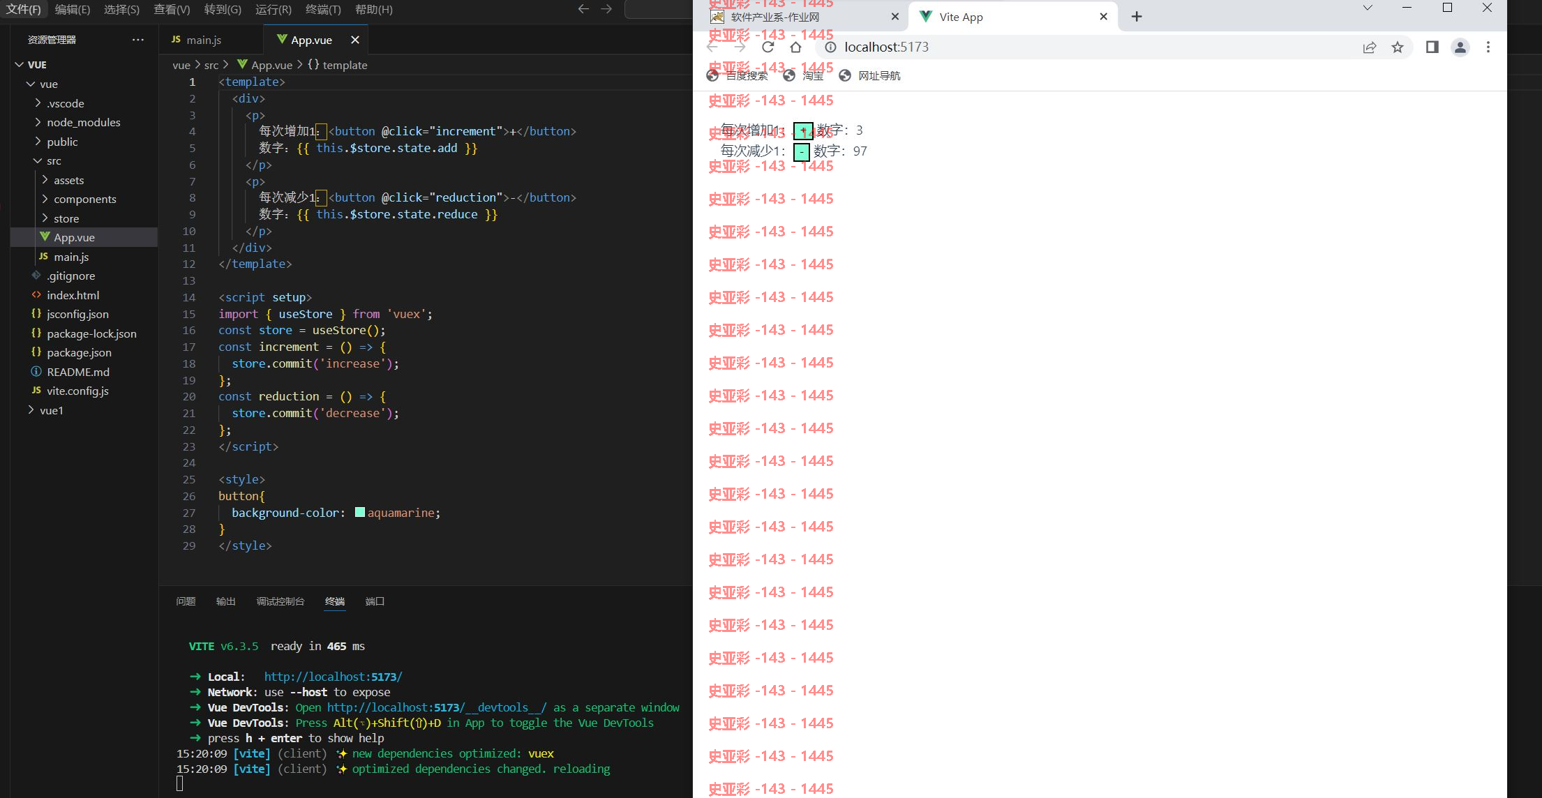Screen dimensions: 1542x798
Task: Open explorer more actions ellipsis
Action: pyautogui.click(x=138, y=40)
